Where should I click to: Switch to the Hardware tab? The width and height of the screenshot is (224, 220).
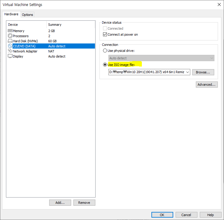[x=11, y=14]
